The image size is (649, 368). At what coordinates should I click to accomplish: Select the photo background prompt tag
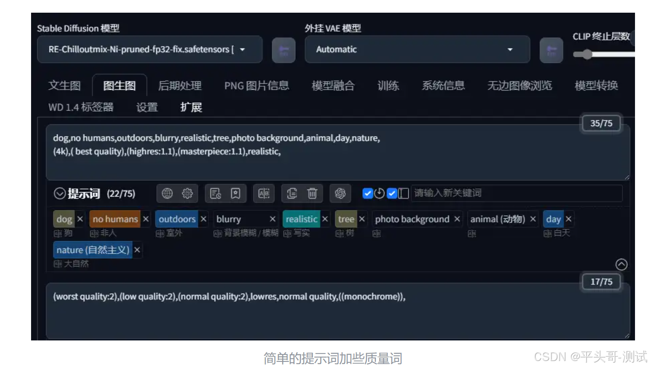click(412, 219)
